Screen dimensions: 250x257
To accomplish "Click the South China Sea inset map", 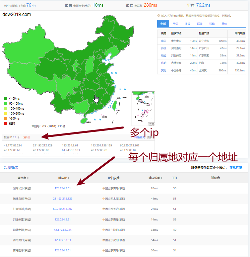I will click(143, 109).
